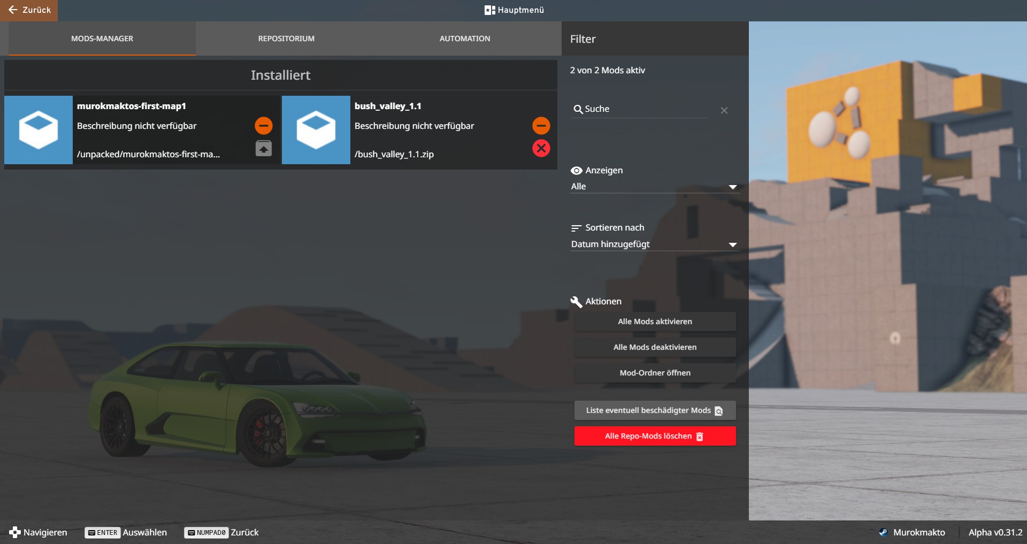Click Alle Mods aktivieren button
This screenshot has height=544, width=1027.
[x=655, y=321]
